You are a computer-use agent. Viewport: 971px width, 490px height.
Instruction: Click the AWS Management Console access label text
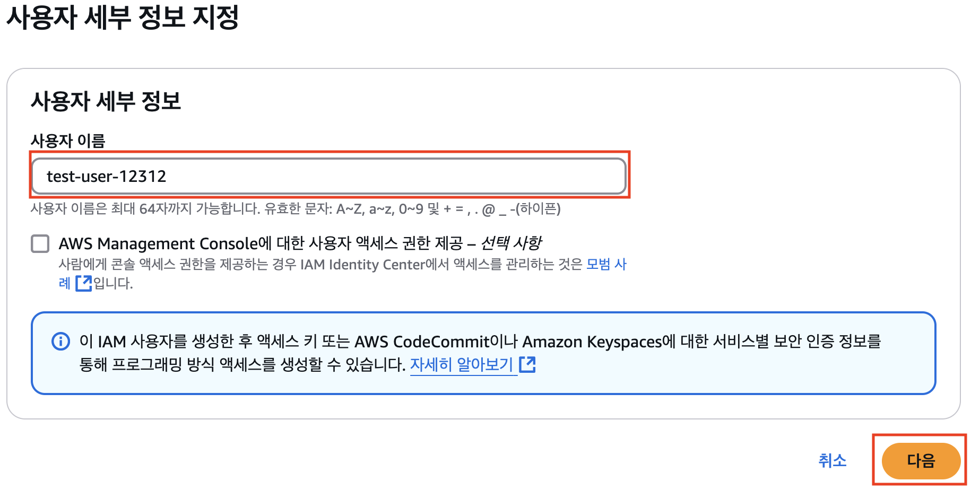(x=260, y=243)
